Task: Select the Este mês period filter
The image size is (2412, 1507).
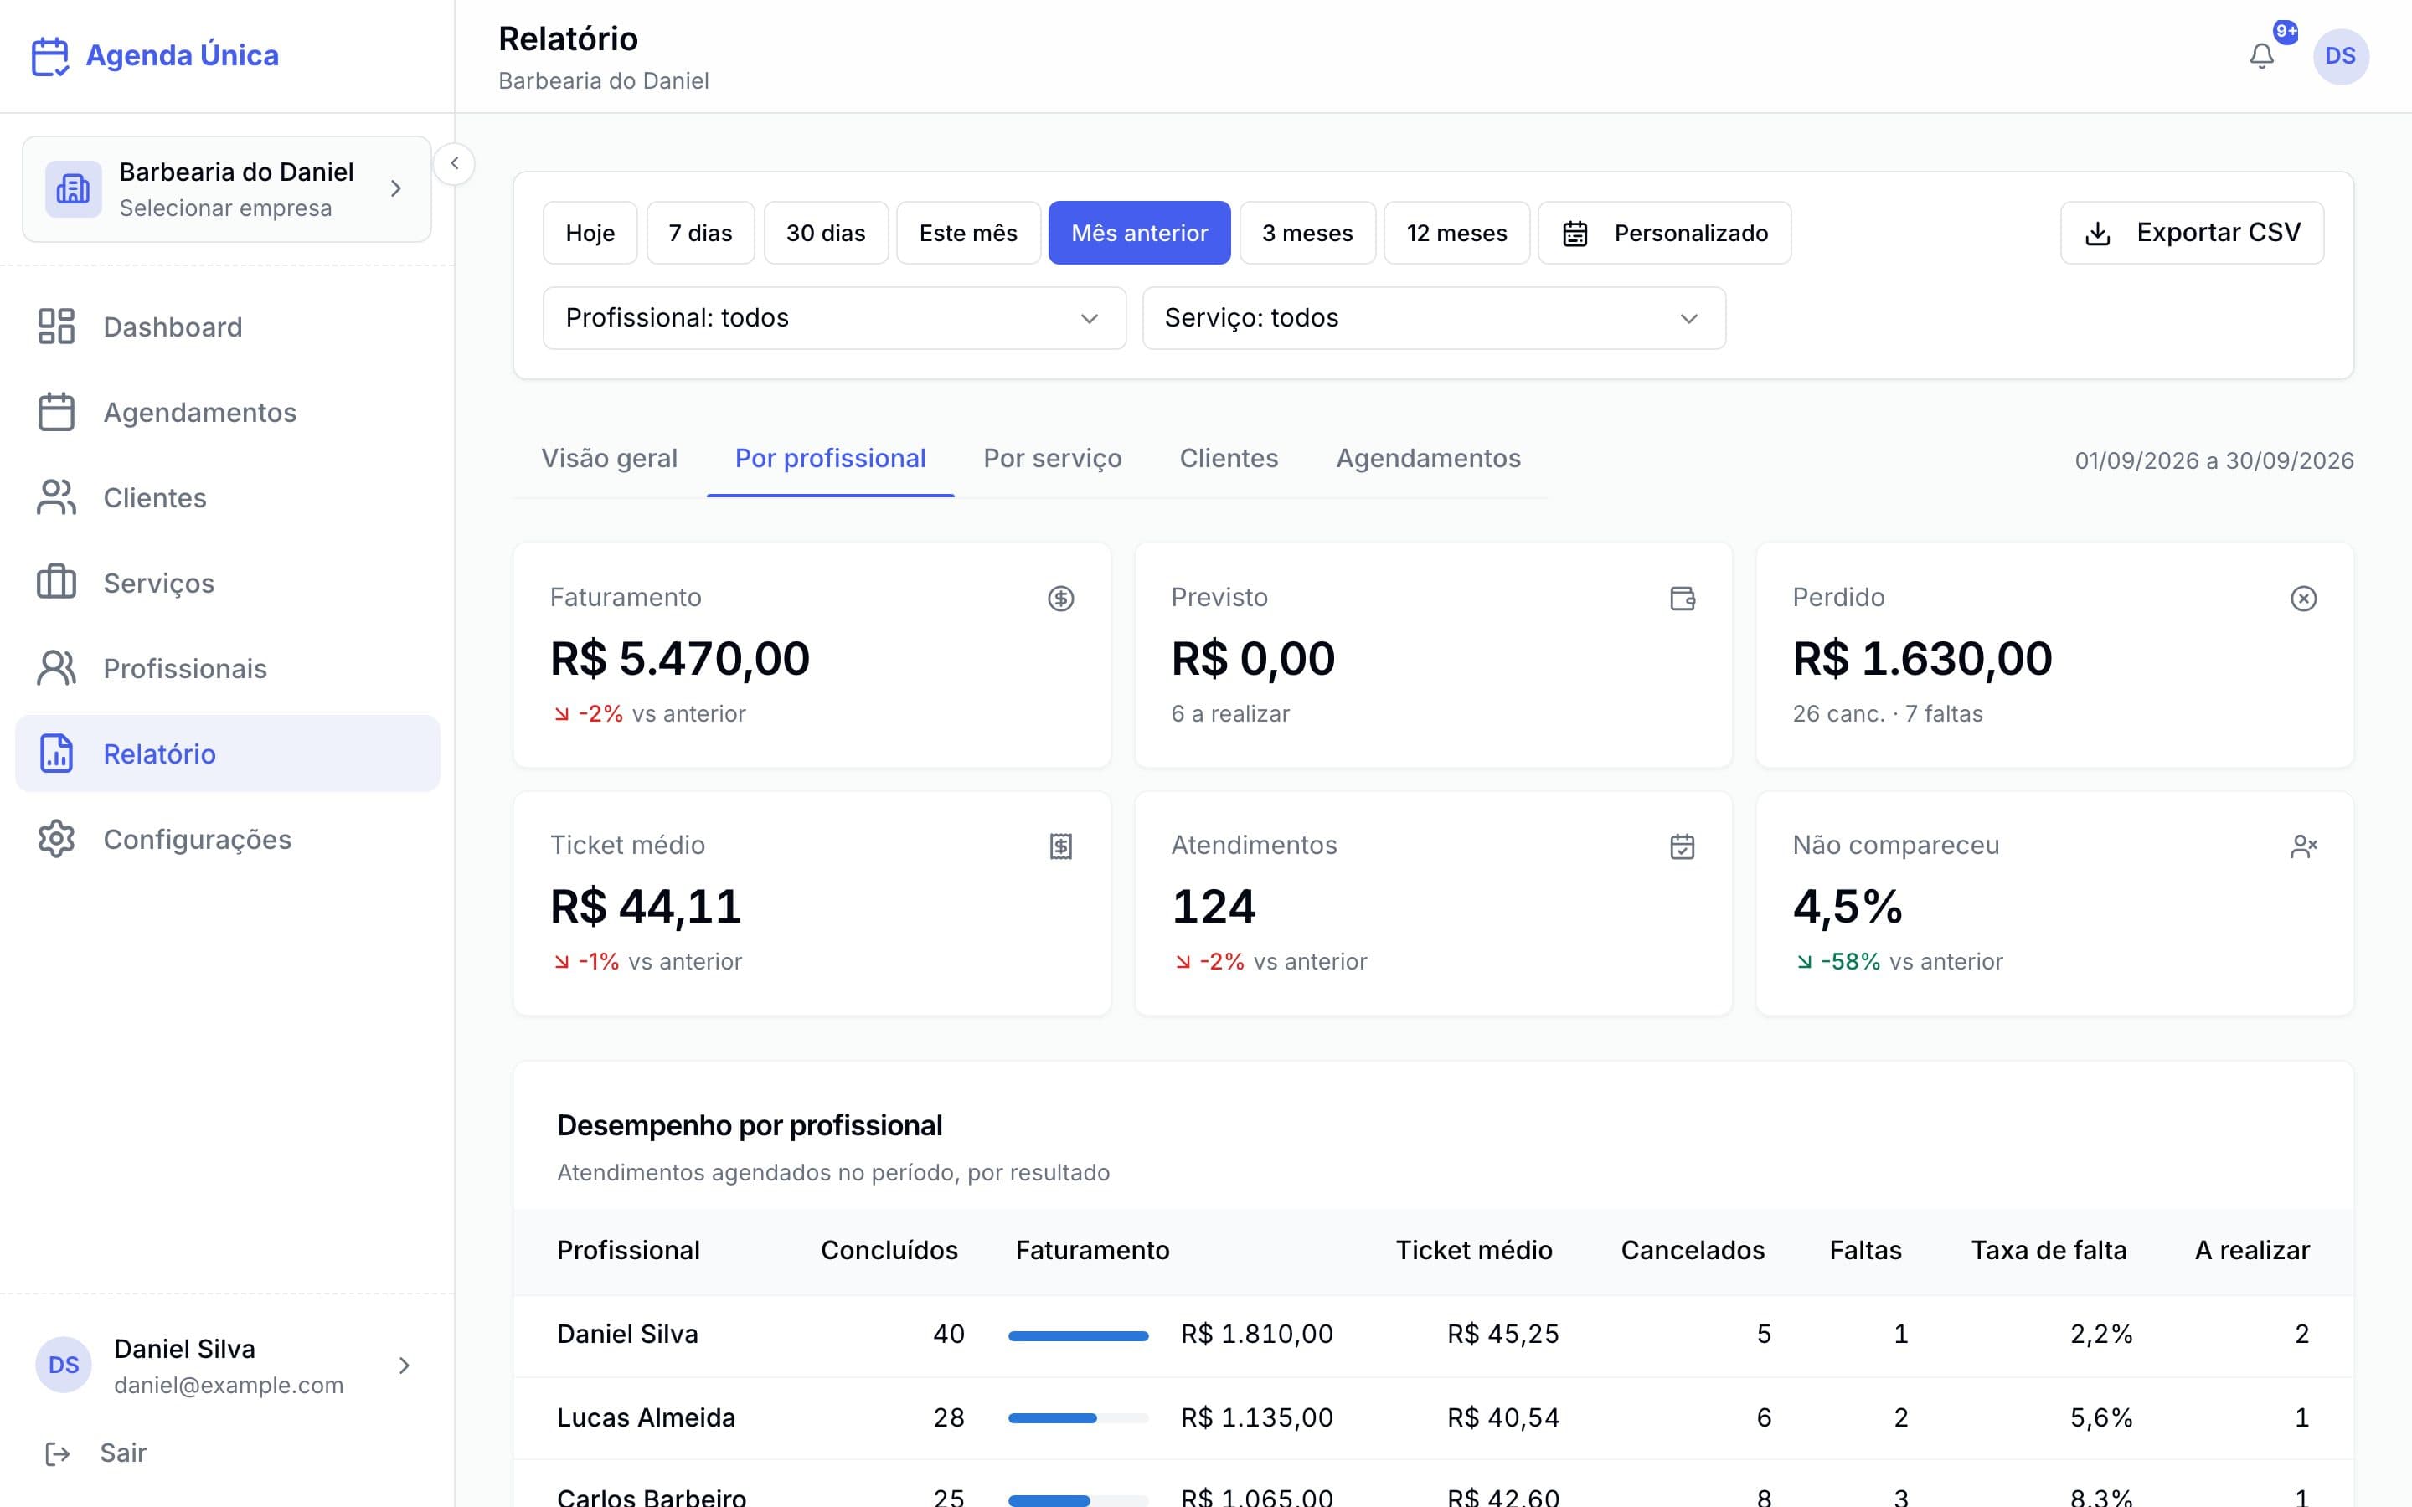Action: pos(969,234)
